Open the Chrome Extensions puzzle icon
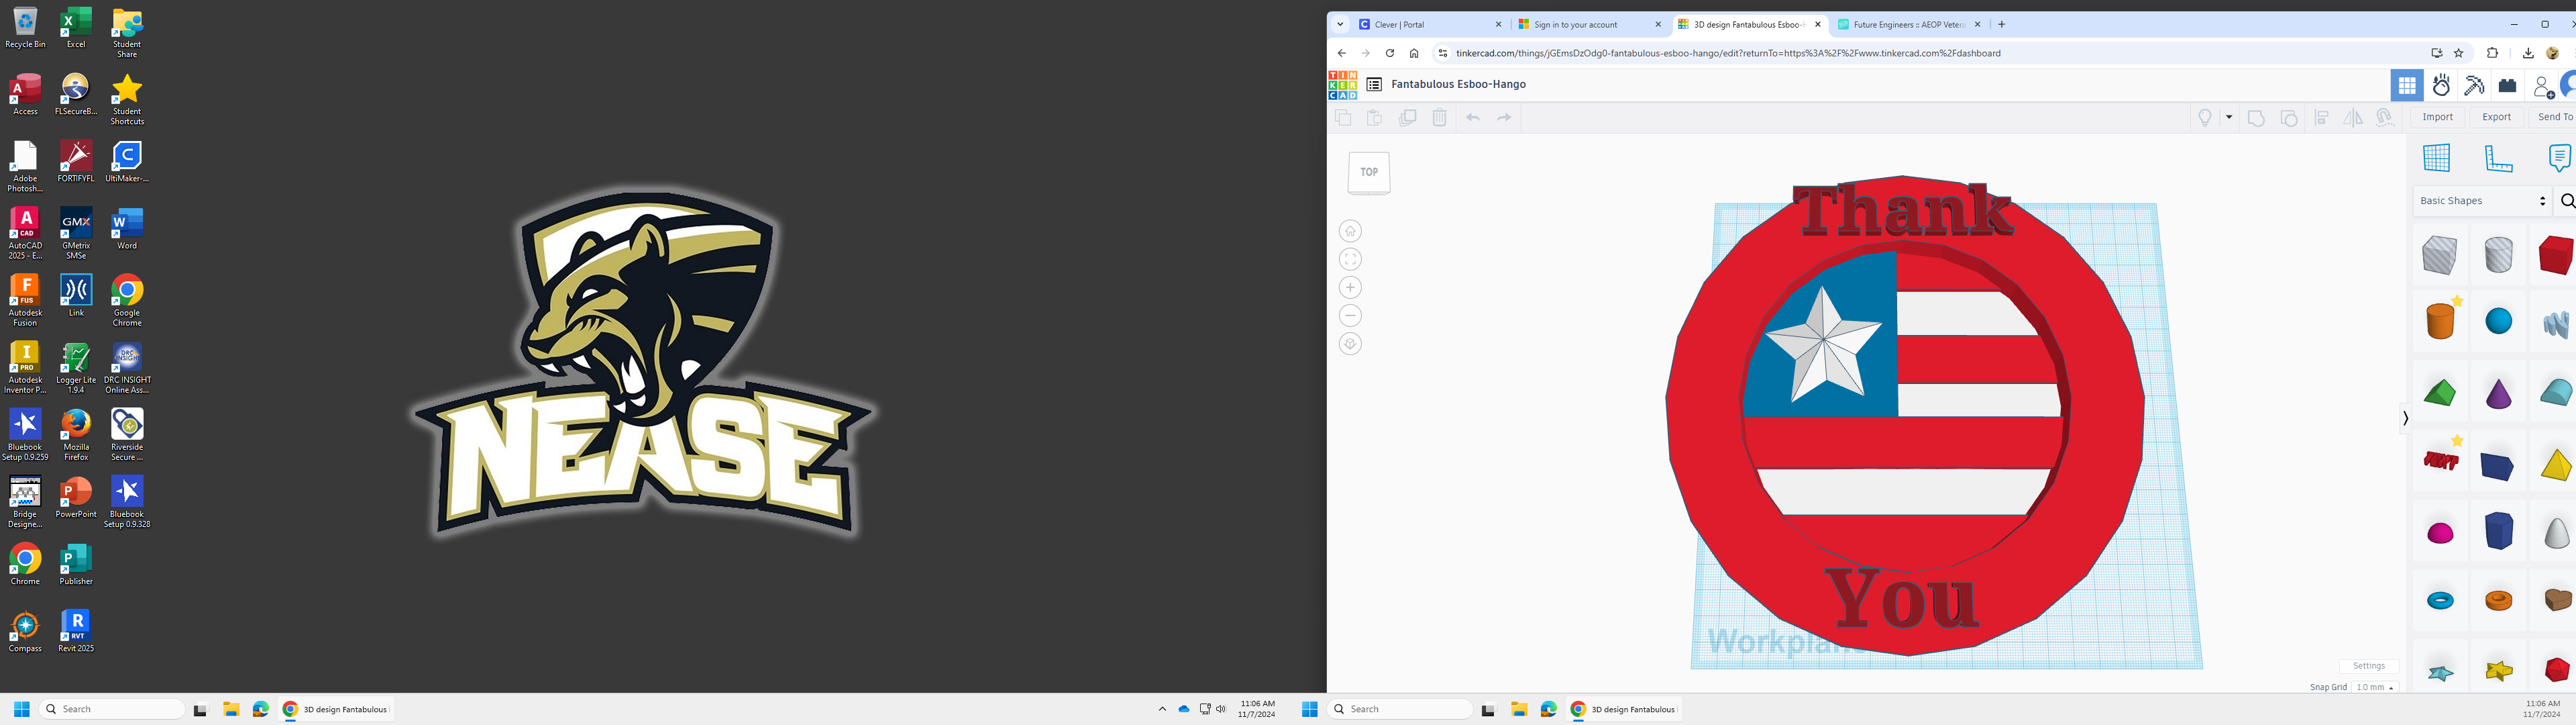The width and height of the screenshot is (2576, 725). tap(2492, 53)
